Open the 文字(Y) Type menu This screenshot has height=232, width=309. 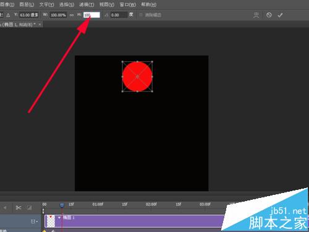click(x=46, y=4)
